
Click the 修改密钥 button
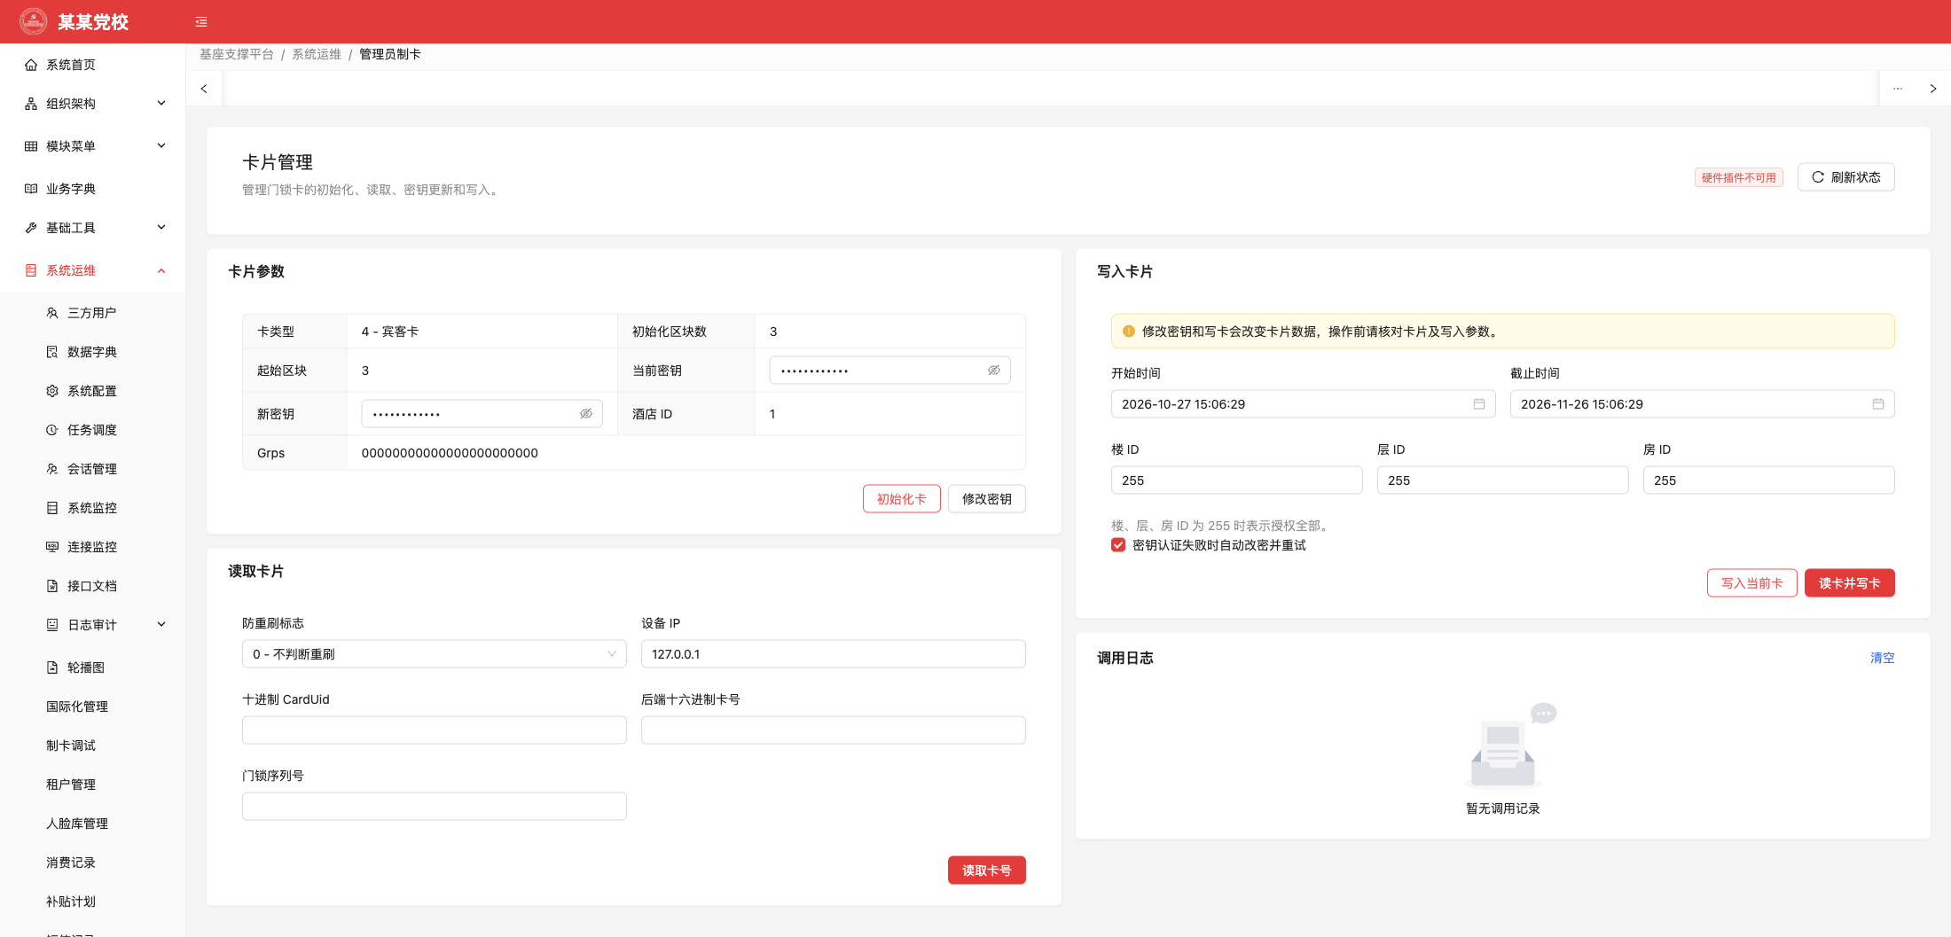click(x=987, y=499)
